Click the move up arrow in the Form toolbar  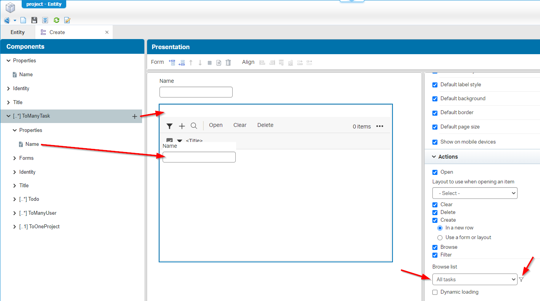coord(191,62)
